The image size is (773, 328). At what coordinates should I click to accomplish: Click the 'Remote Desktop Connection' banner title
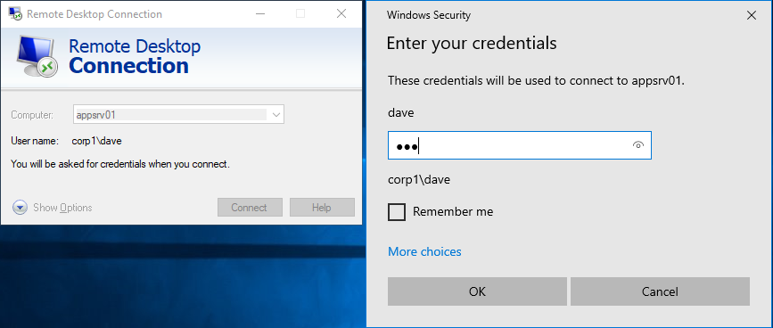click(x=135, y=56)
